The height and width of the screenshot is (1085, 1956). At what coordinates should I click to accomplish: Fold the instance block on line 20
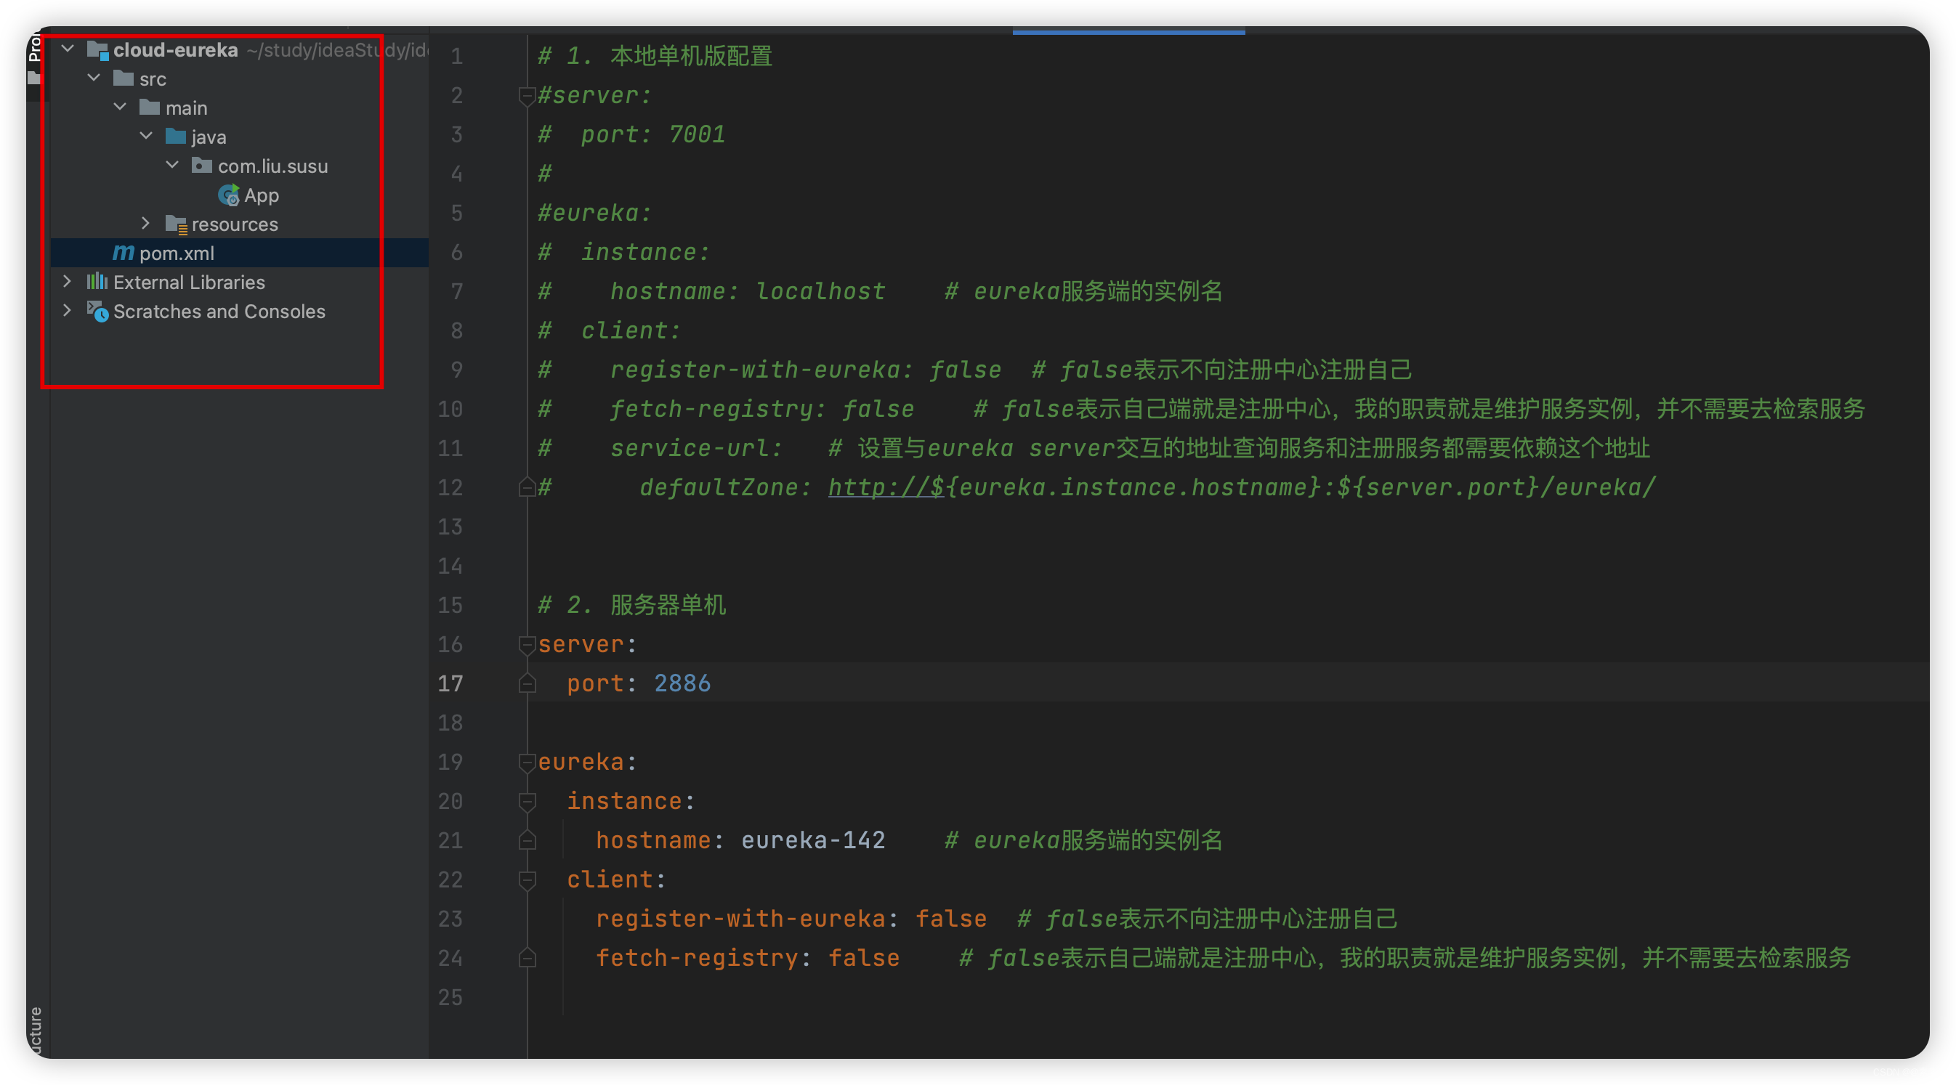(527, 801)
